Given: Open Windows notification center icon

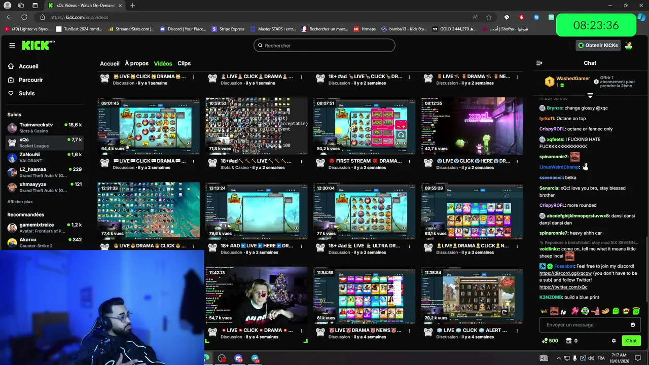Looking at the screenshot, I should click(x=638, y=358).
